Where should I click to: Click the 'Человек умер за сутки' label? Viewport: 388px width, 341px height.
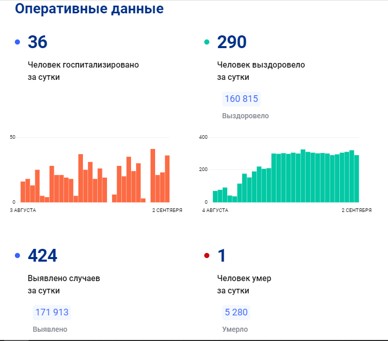(244, 284)
